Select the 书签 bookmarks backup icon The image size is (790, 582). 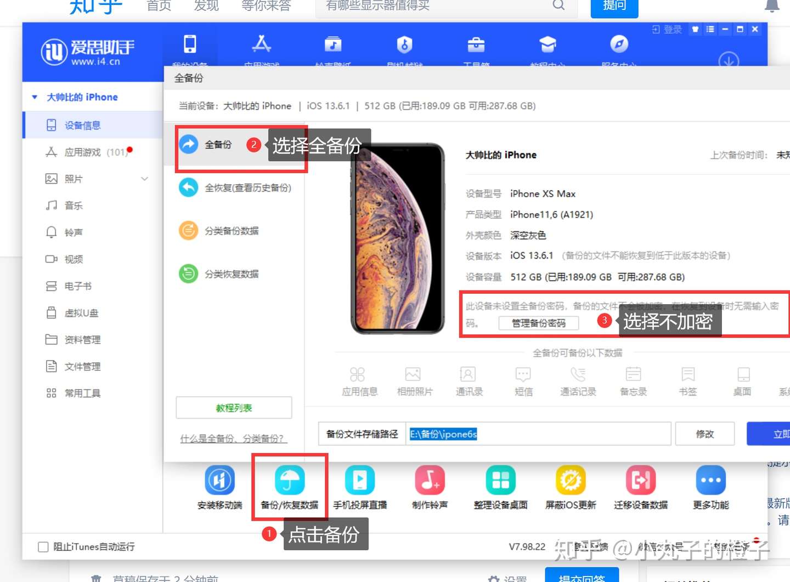[688, 374]
